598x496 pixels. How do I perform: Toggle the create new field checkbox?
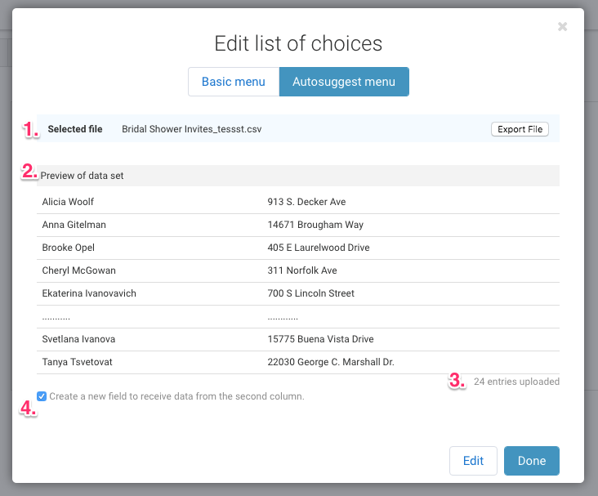(x=42, y=396)
